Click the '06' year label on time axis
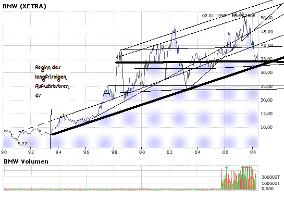 (225, 152)
